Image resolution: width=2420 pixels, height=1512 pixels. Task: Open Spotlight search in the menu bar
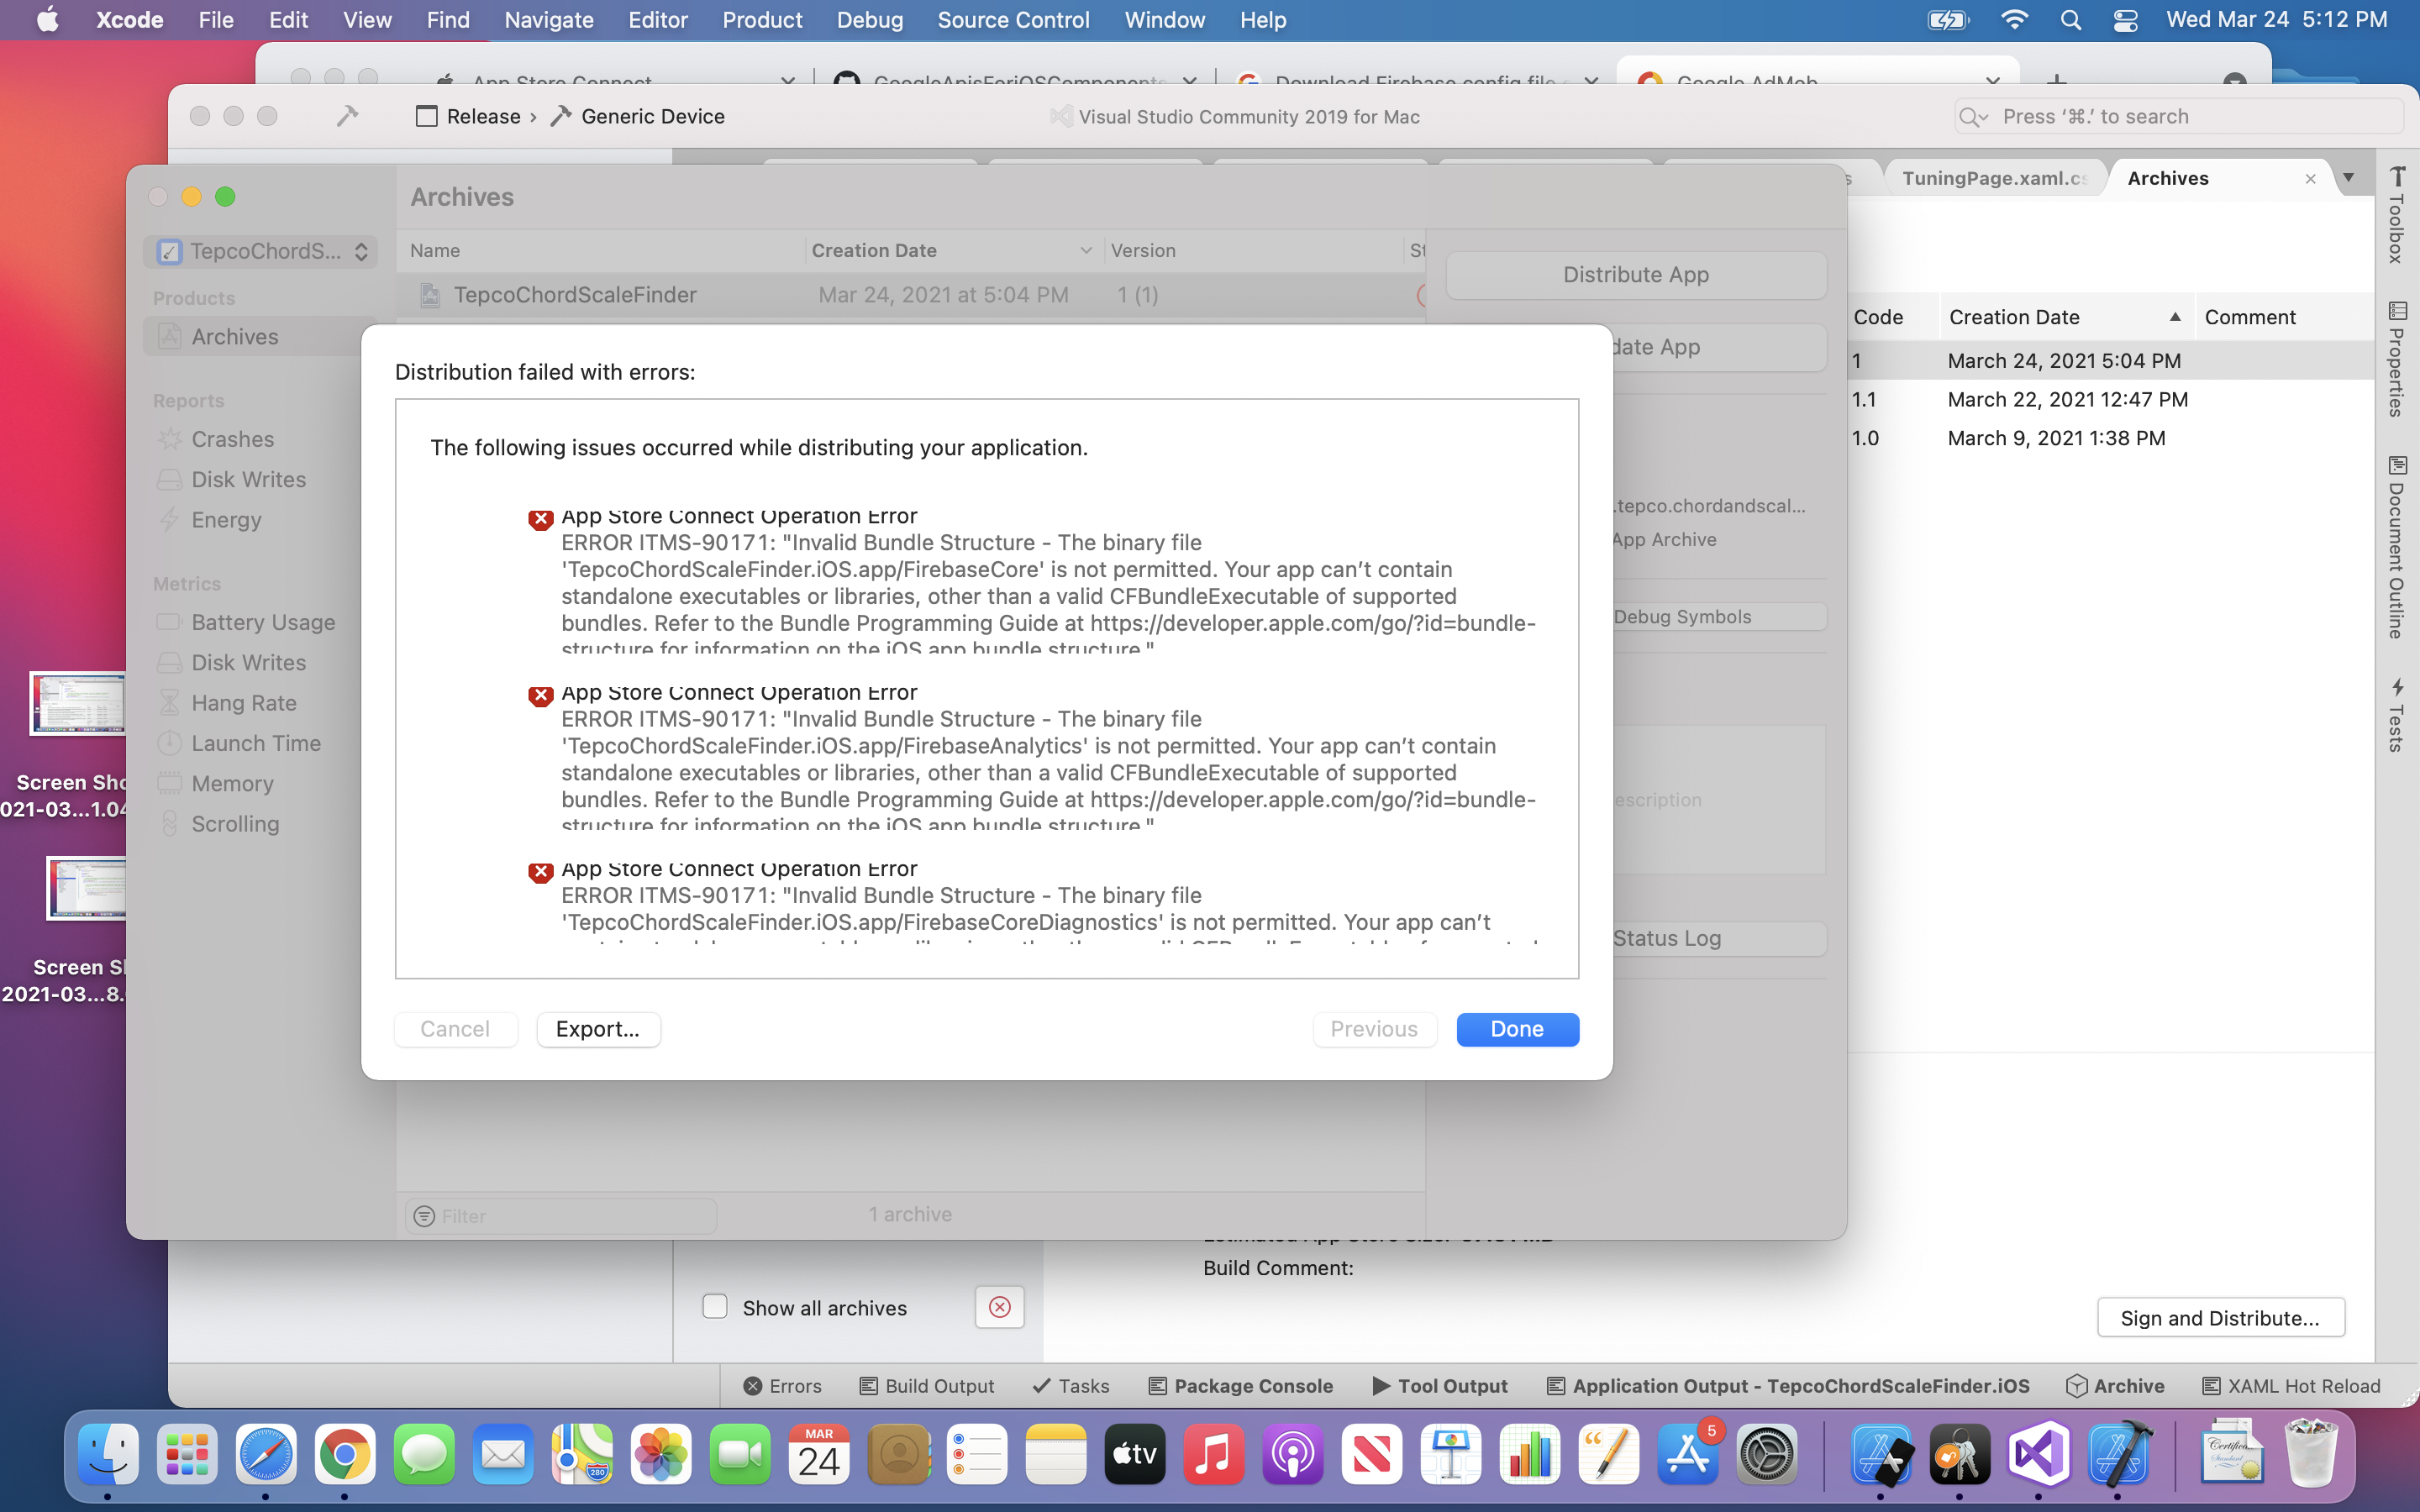click(2070, 20)
